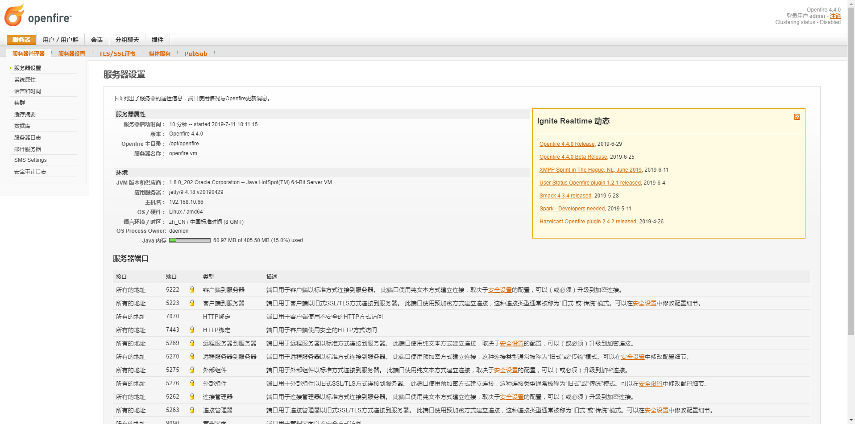Click the Openfire logo
Viewport: 855px width, 424px height.
click(38, 16)
